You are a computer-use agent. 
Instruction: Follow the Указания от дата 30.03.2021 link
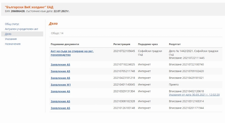point(194,95)
